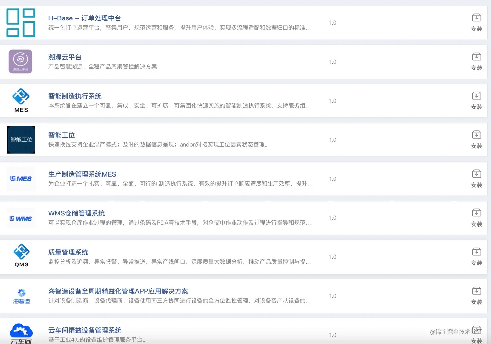Image resolution: width=491 pixels, height=344 pixels.
Task: Open the H-Base – 订单处理中台 title link
Action: tap(84, 18)
